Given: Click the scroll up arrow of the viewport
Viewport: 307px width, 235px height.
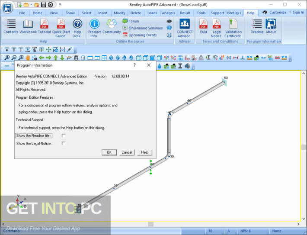Looking at the screenshot, I should point(304,73).
